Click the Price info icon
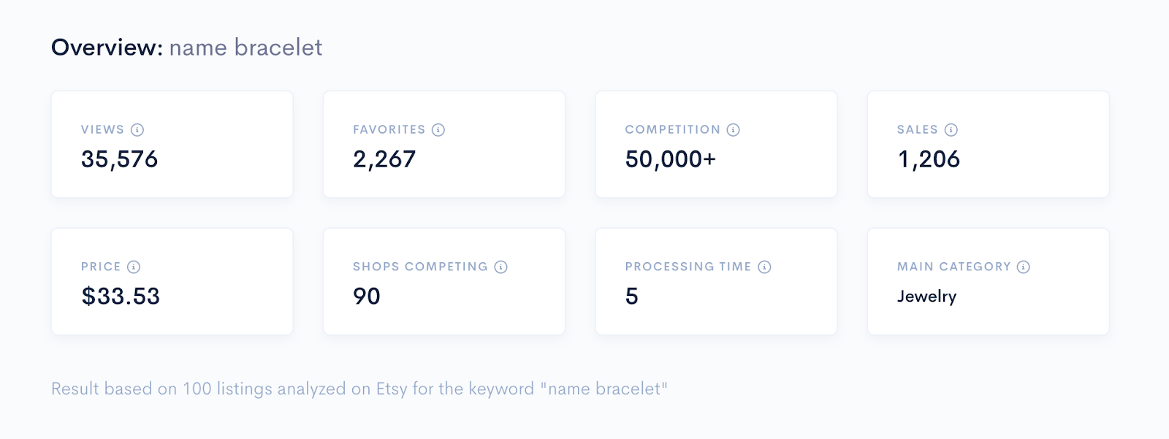Viewport: 1169px width, 439px height. click(x=134, y=267)
